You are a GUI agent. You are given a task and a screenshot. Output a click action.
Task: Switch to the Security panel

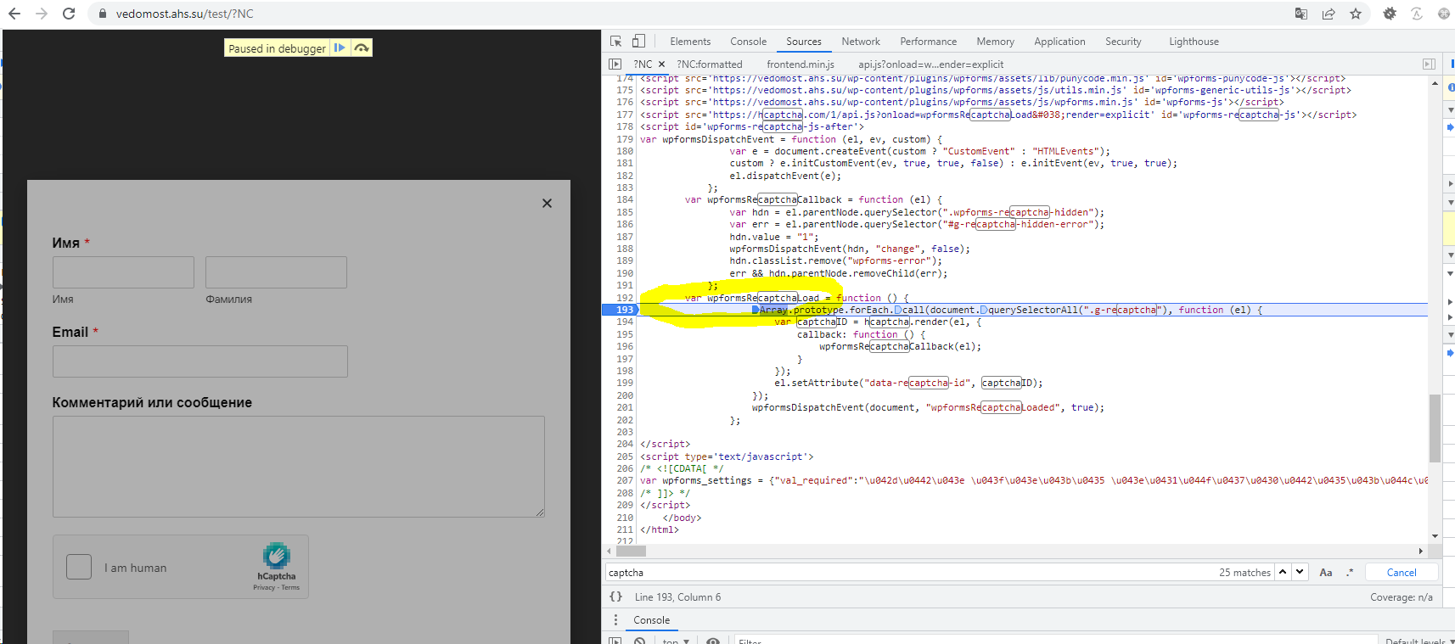pos(1123,42)
